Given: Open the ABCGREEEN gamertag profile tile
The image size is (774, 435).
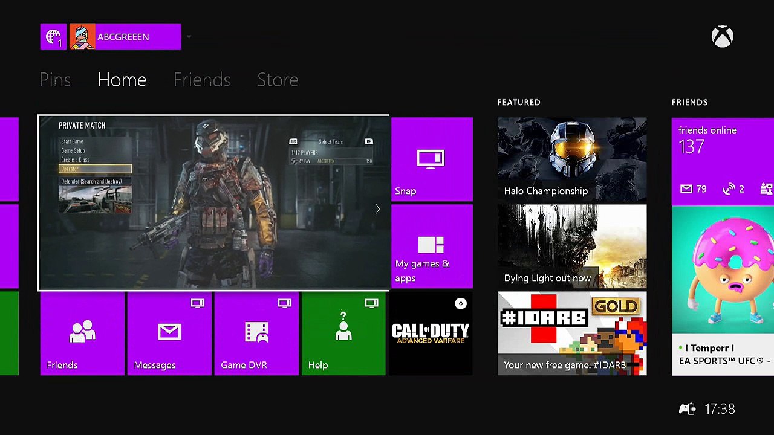Looking at the screenshot, I should click(x=125, y=37).
